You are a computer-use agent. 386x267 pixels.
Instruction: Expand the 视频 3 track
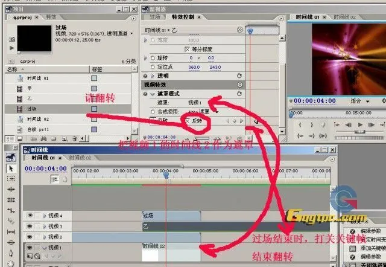(x=44, y=226)
